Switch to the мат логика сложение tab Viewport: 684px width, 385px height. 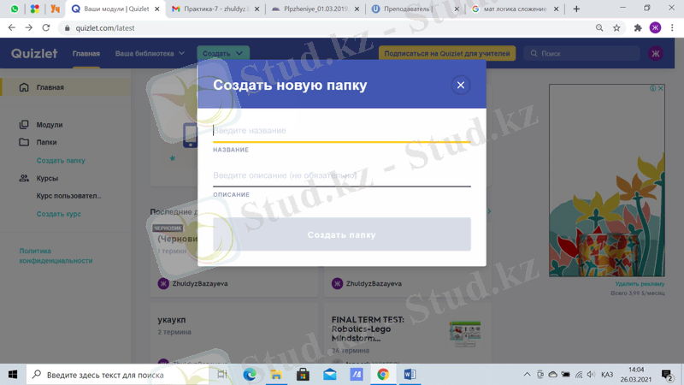(516, 9)
